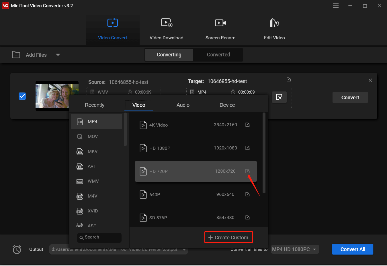Open the Recently format tab

pos(95,105)
